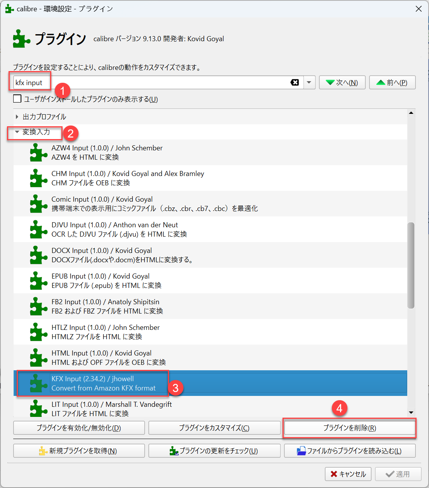Click the HTML Input plugin puzzle icon

[38, 357]
